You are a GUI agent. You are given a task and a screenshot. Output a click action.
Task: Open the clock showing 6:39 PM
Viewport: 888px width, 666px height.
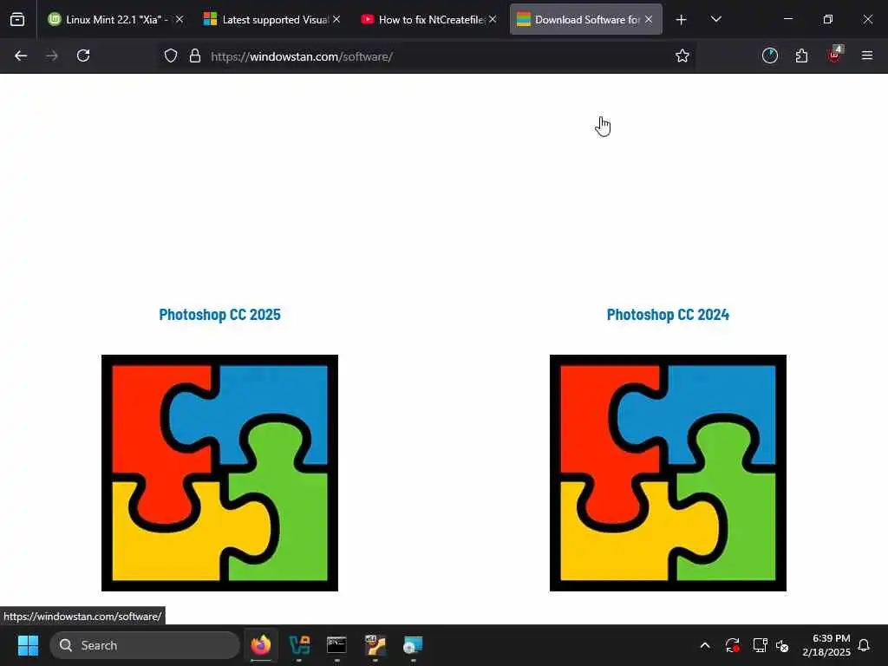click(x=826, y=645)
